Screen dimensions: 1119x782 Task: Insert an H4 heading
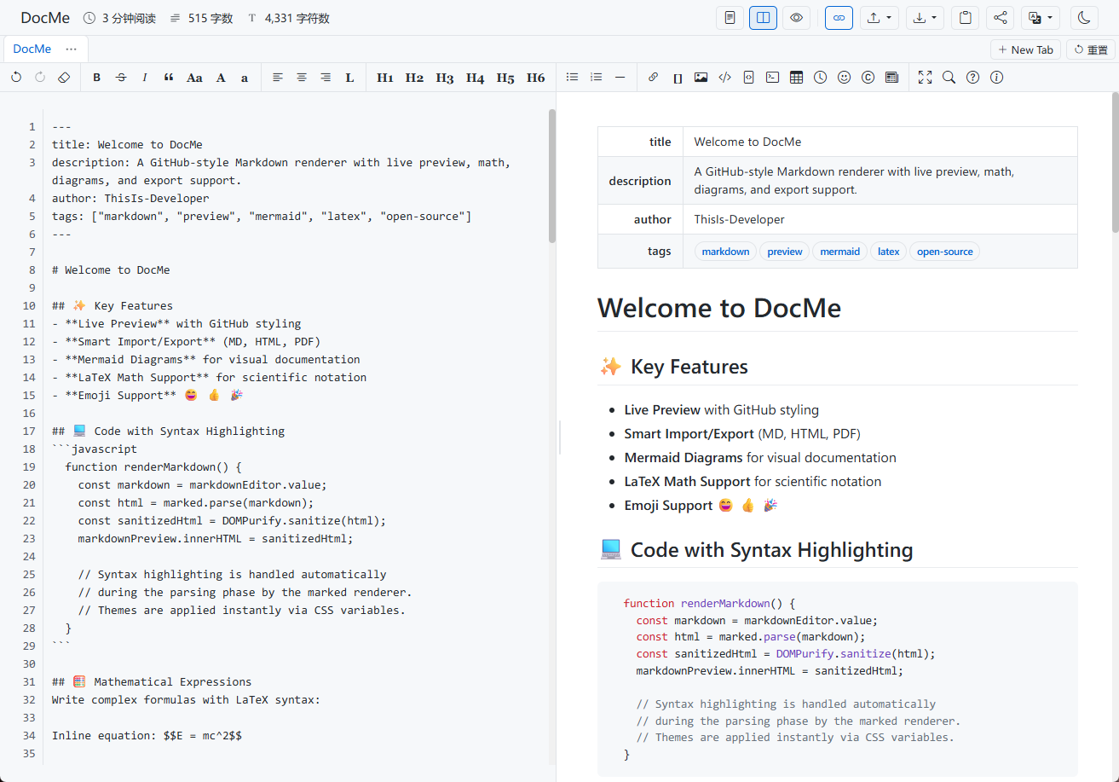pos(475,78)
